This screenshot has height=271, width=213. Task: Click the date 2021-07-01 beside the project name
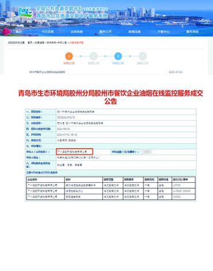(176, 72)
